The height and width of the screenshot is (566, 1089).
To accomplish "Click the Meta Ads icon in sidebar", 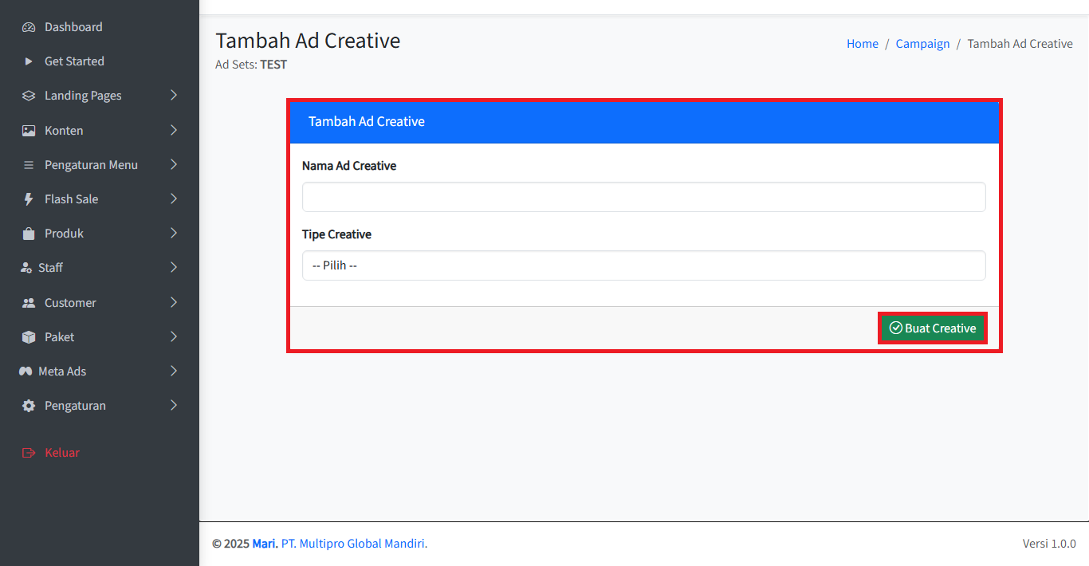I will tap(26, 371).
